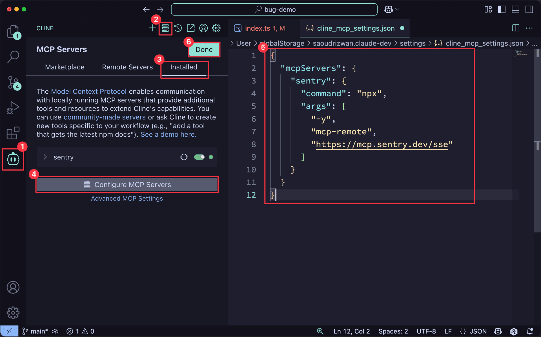Screen dimensions: 541x337
Task: Open the Cline account icon
Action: point(203,28)
